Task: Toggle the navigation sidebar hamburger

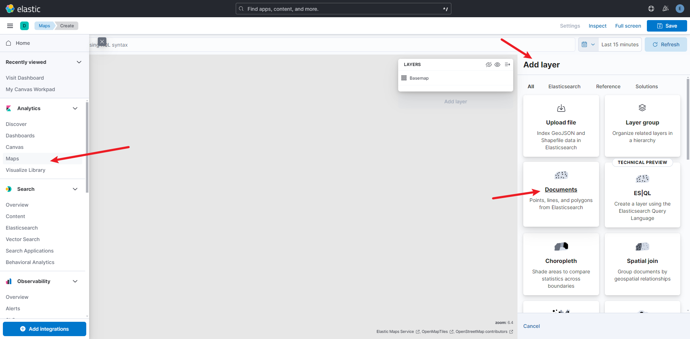Action: tap(10, 25)
